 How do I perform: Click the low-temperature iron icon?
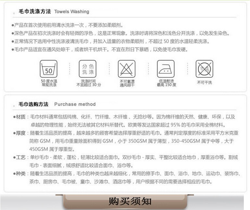(x=166, y=69)
